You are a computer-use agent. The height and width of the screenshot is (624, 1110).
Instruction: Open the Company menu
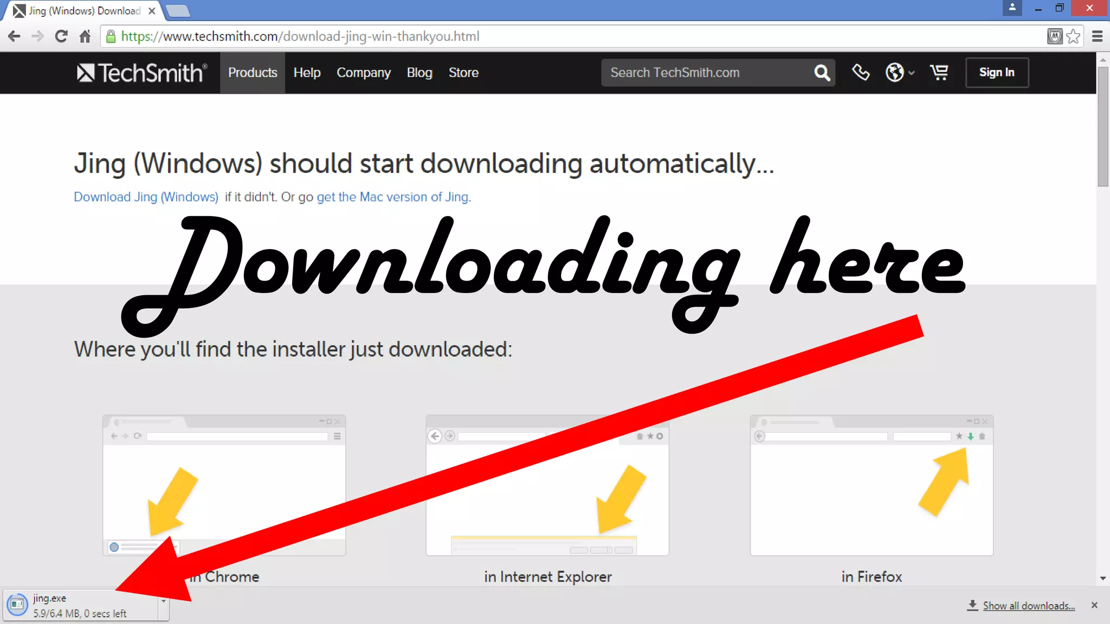pyautogui.click(x=364, y=73)
